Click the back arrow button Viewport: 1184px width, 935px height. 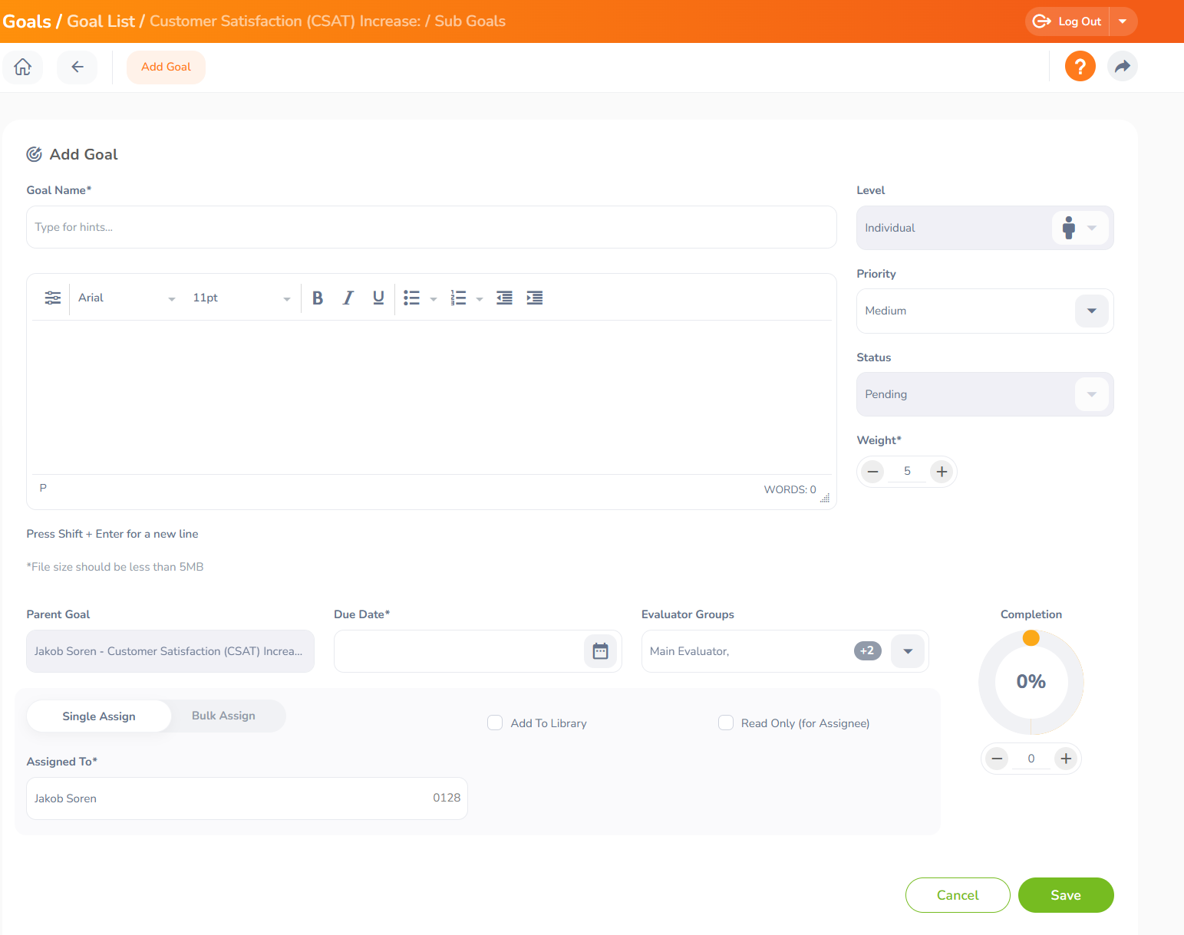78,67
